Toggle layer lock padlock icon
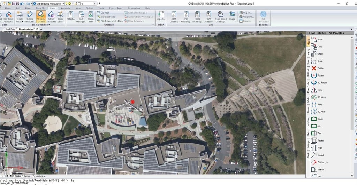The image size is (357, 185). click(76, 3)
